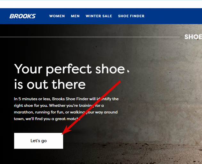Click the Let's go button
This screenshot has height=164, width=202.
pyautogui.click(x=39, y=141)
